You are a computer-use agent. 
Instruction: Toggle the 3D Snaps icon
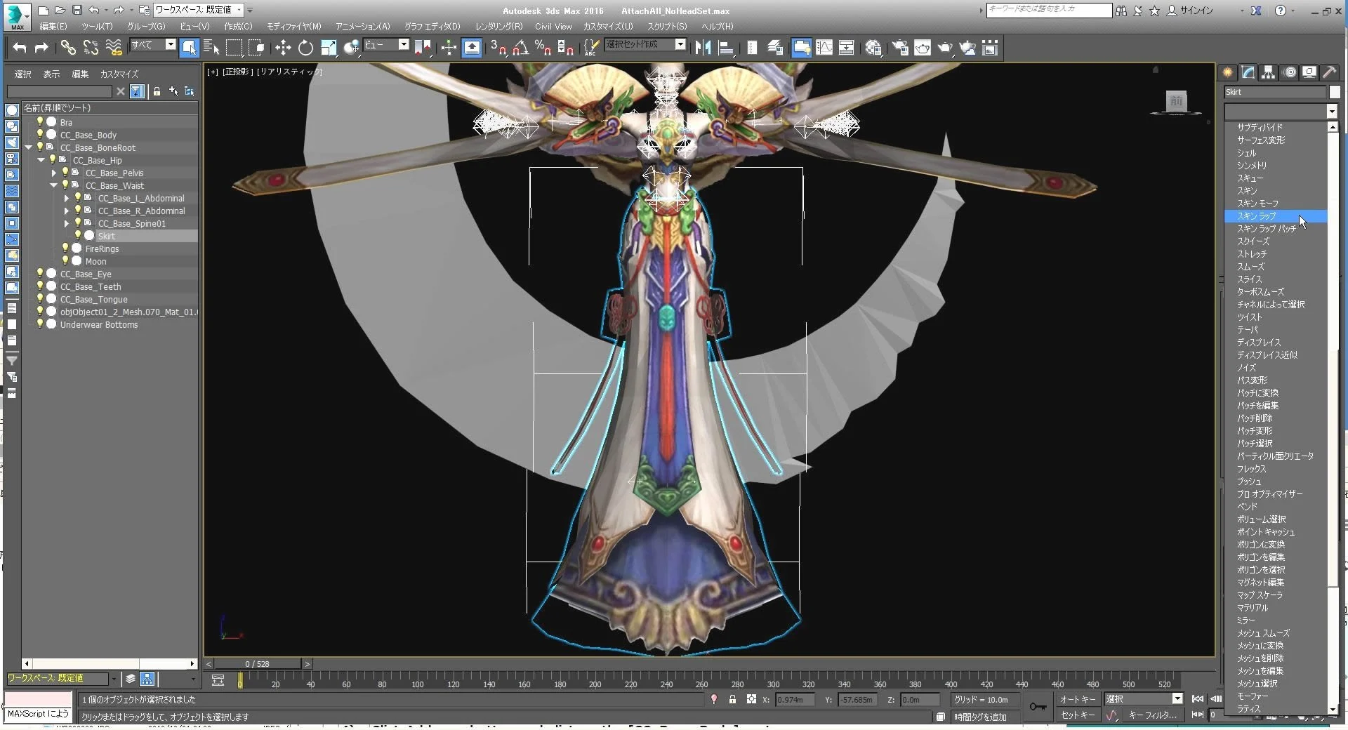[x=498, y=48]
